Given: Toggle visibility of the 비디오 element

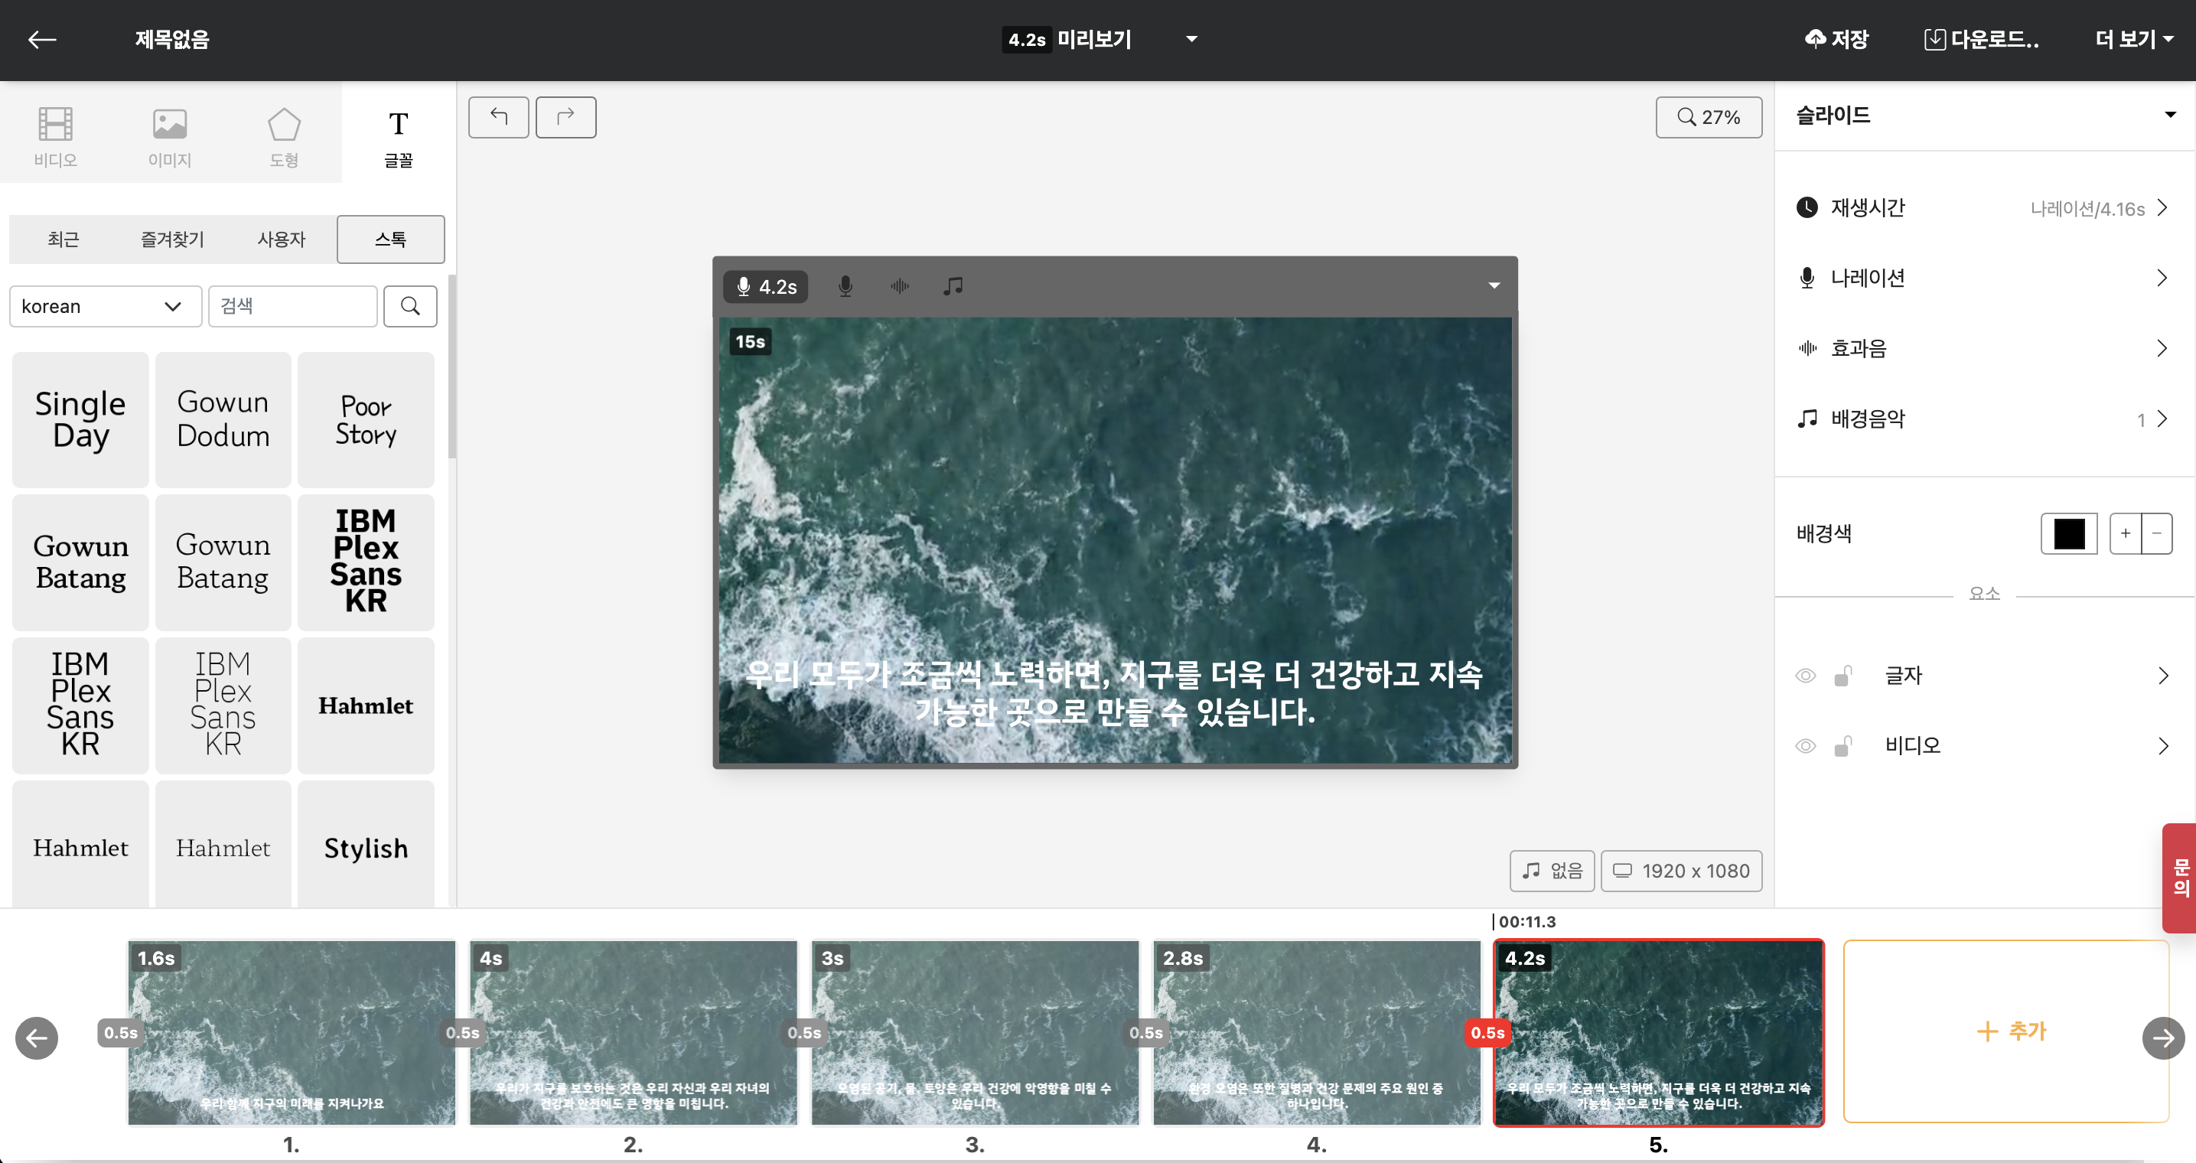Looking at the screenshot, I should point(1806,746).
